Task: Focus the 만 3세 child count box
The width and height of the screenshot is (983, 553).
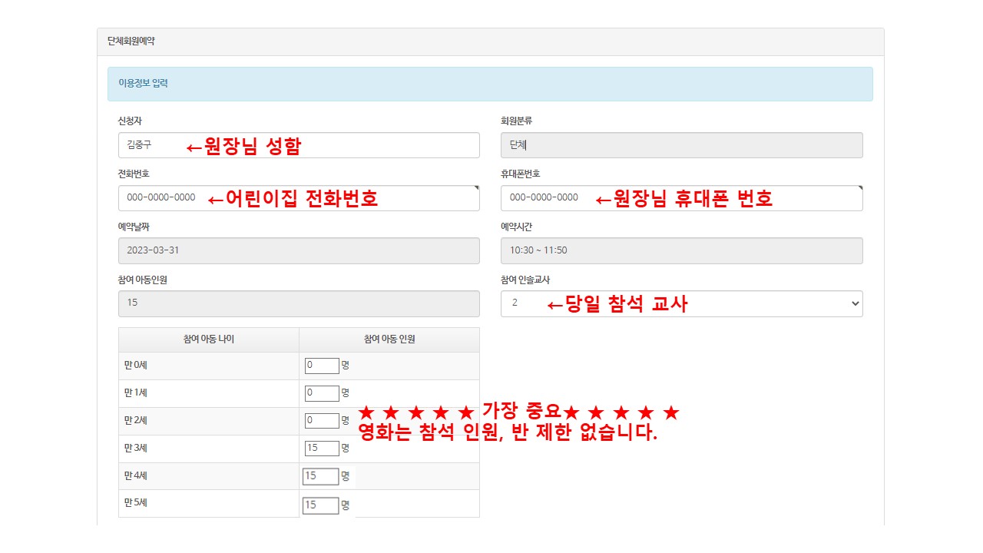Action: [x=321, y=449]
